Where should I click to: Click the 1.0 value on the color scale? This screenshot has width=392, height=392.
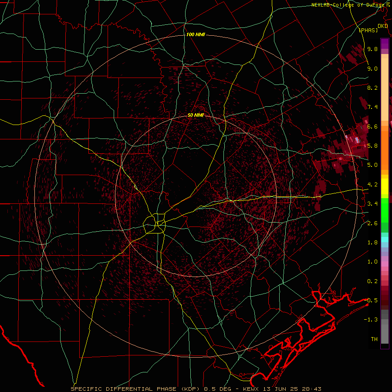click(x=372, y=262)
